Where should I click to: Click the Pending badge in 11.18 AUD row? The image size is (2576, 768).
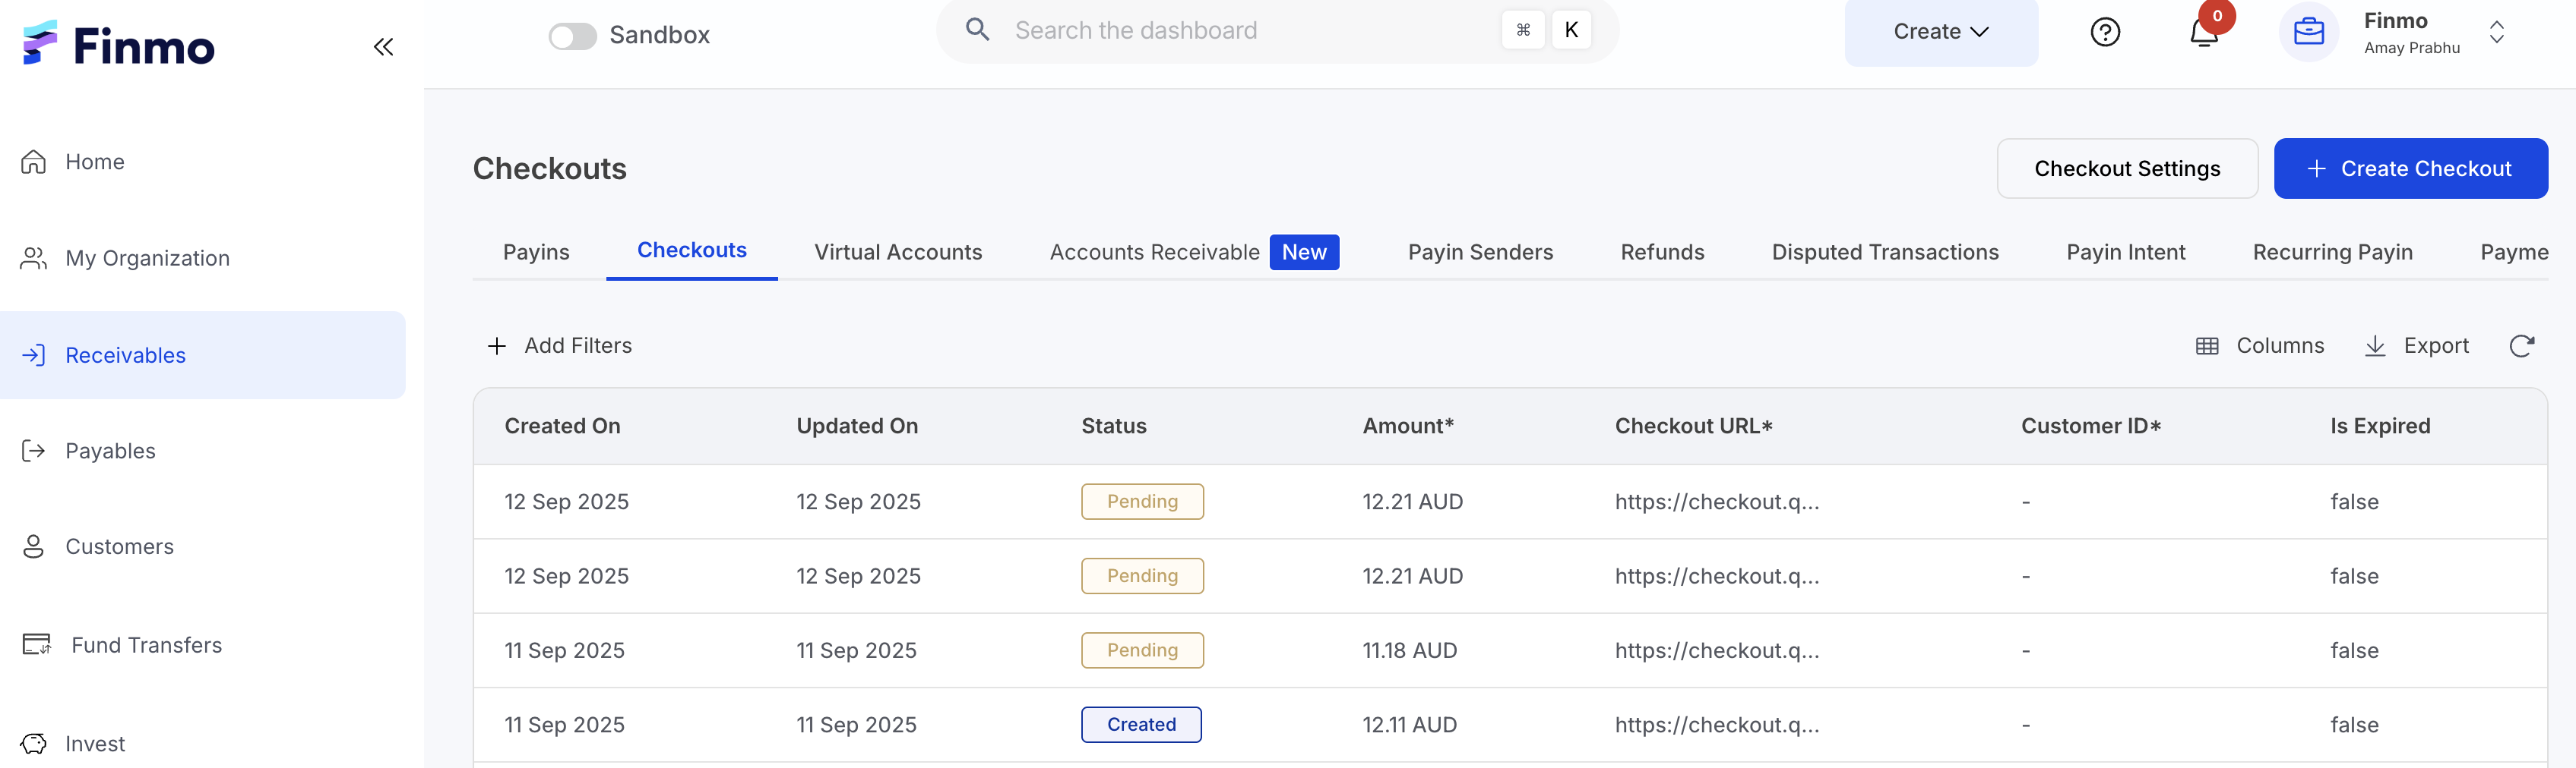(1142, 651)
